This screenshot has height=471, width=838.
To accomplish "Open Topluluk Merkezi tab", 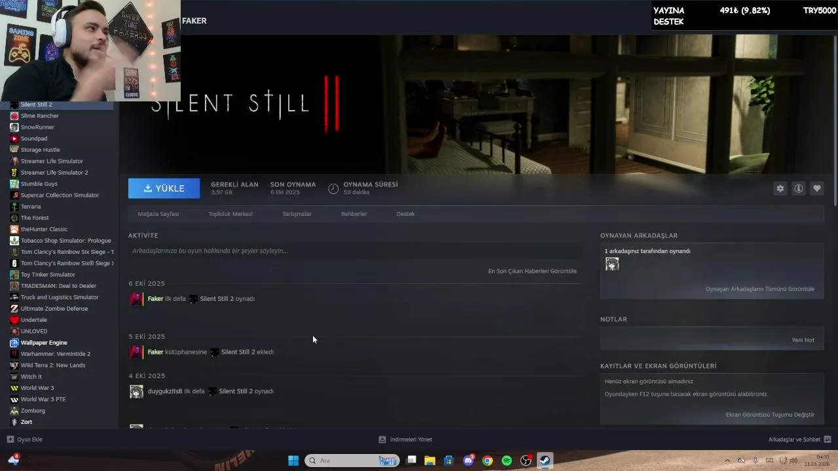I will [x=230, y=214].
